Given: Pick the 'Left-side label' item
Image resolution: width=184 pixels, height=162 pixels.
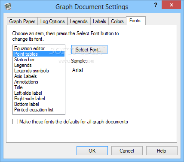Looking at the screenshot, I should coord(39,93).
